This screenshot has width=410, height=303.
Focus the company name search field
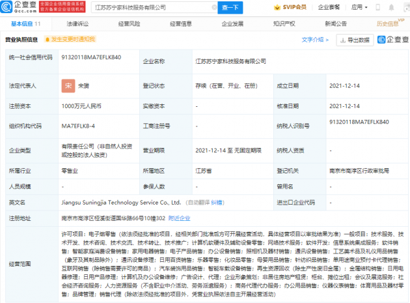[154, 8]
